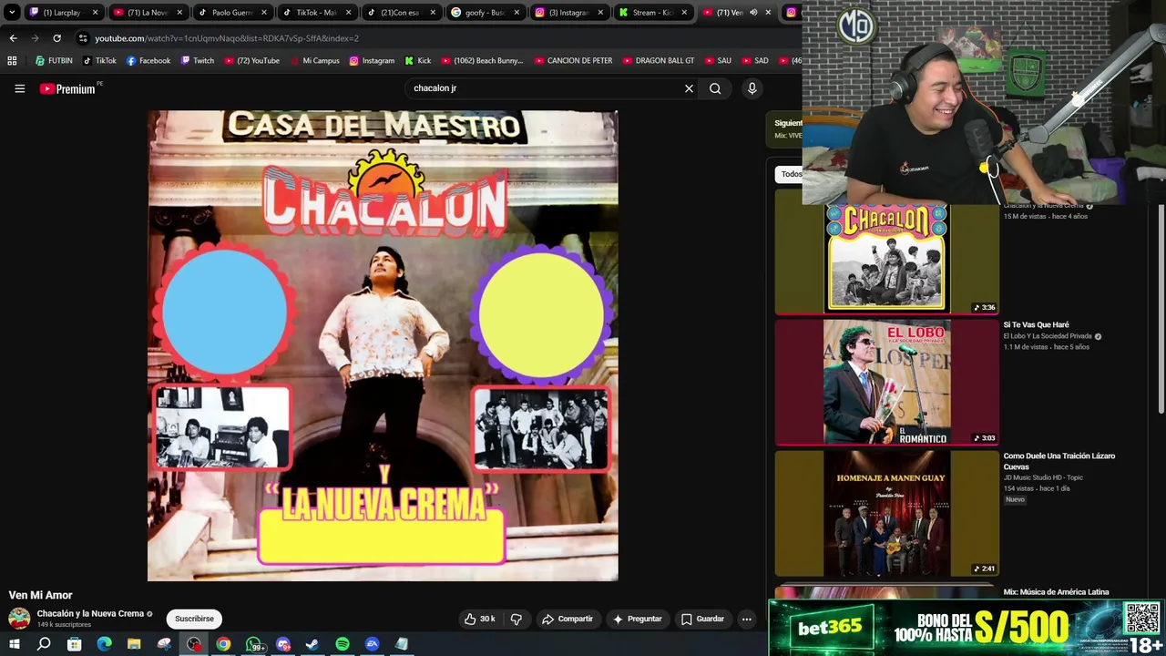Image resolution: width=1166 pixels, height=656 pixels.
Task: Open the Preguntar AI ask button
Action: coord(638,619)
